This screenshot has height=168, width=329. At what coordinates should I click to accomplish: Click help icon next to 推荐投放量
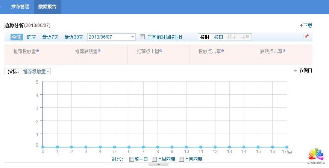pos(38,51)
